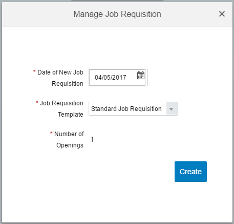This screenshot has height=224, width=234.
Task: Click the Date of New Job label
Action: click(x=60, y=72)
